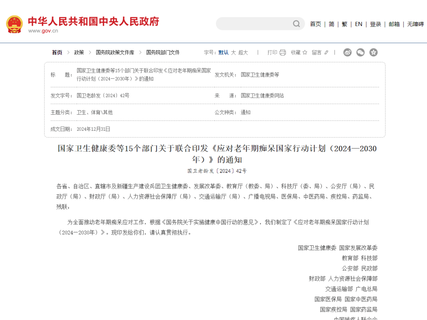Screen dimensions: 427x320
Task: Go to 政策 breadcrumb
Action: coord(79,53)
